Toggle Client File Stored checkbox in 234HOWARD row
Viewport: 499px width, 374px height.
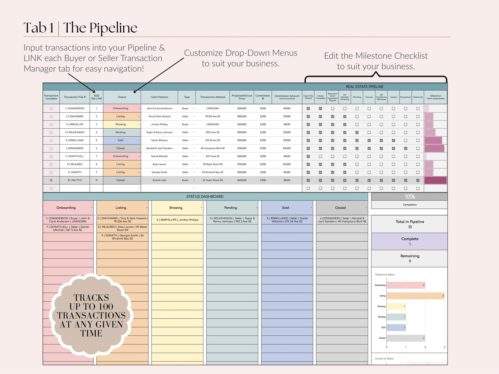pyautogui.click(x=308, y=116)
